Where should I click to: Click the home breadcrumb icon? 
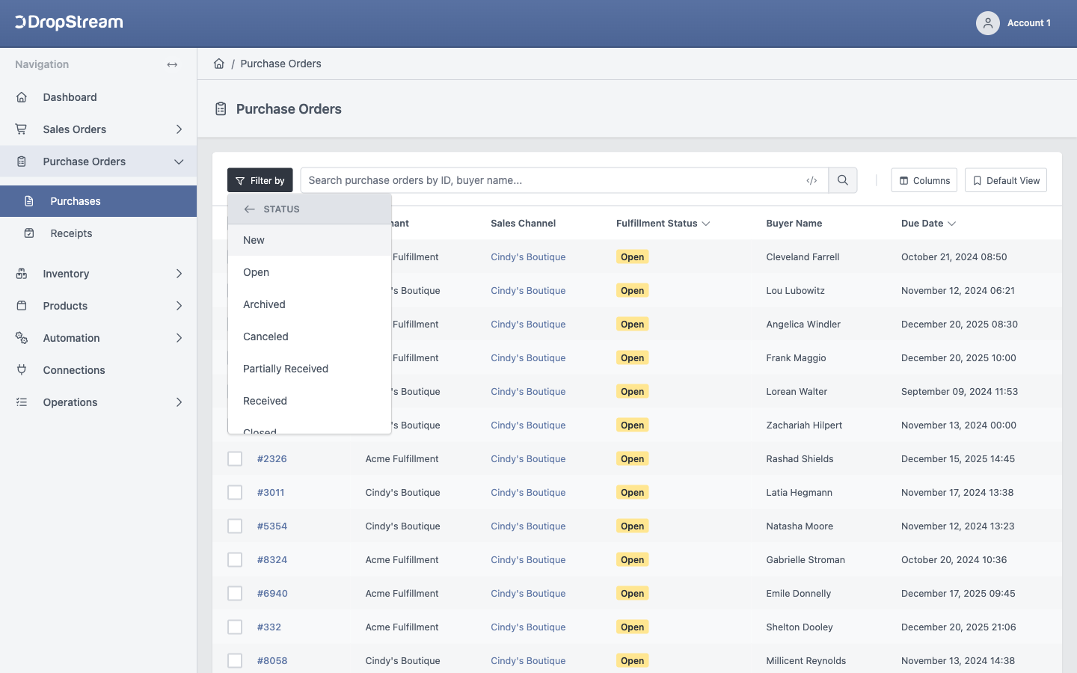click(x=219, y=64)
